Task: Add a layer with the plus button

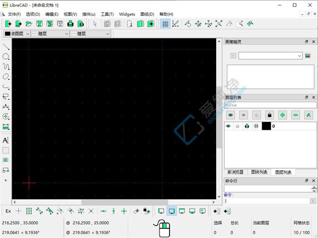Action: 282,115
